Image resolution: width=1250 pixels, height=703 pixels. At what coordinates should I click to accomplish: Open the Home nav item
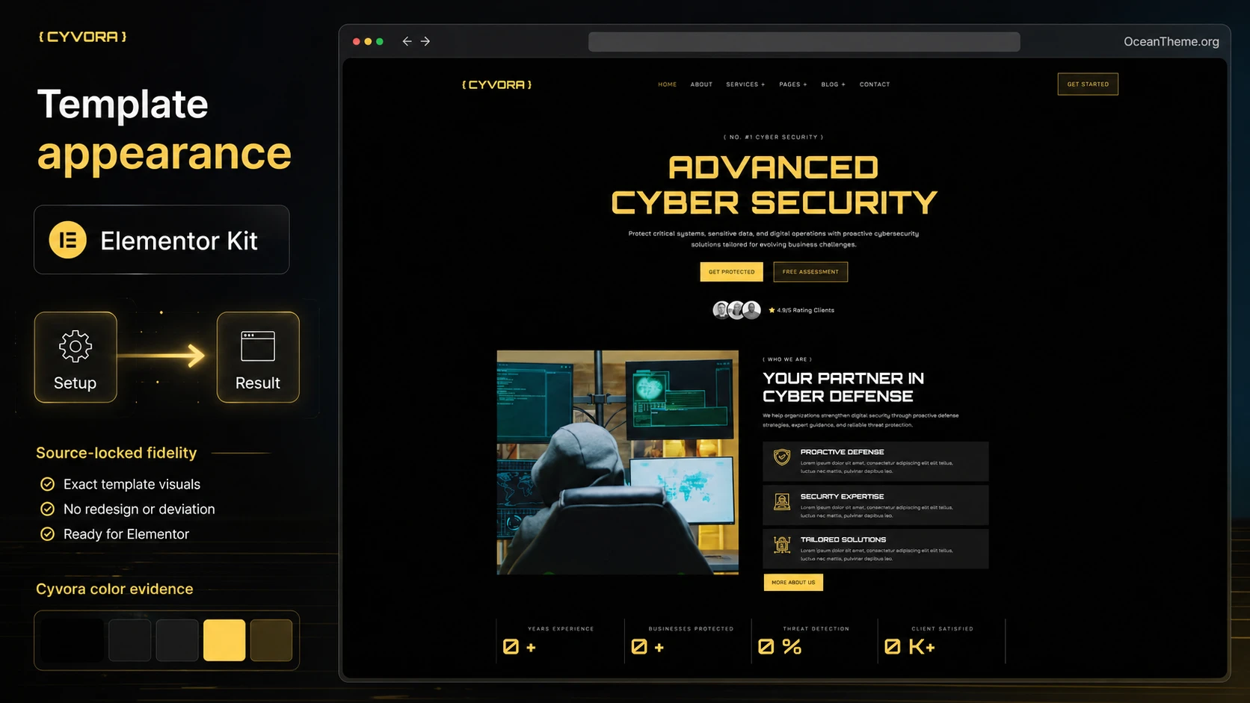667,84
